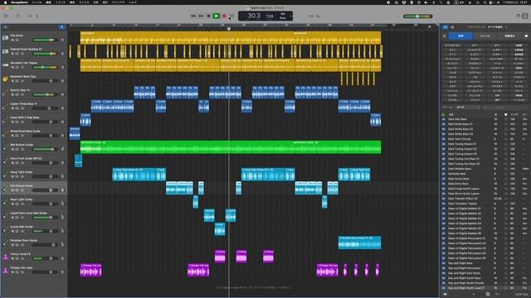The width and height of the screenshot is (531, 298).
Task: Open the Library panel icon in the toolbar
Action: (x=6, y=16)
